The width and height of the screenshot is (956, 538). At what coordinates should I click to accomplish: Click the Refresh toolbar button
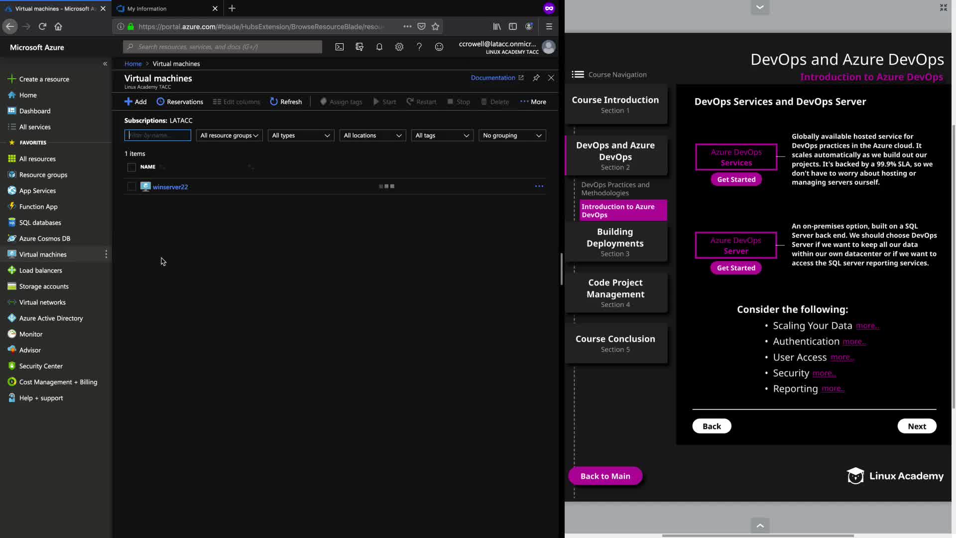point(286,102)
